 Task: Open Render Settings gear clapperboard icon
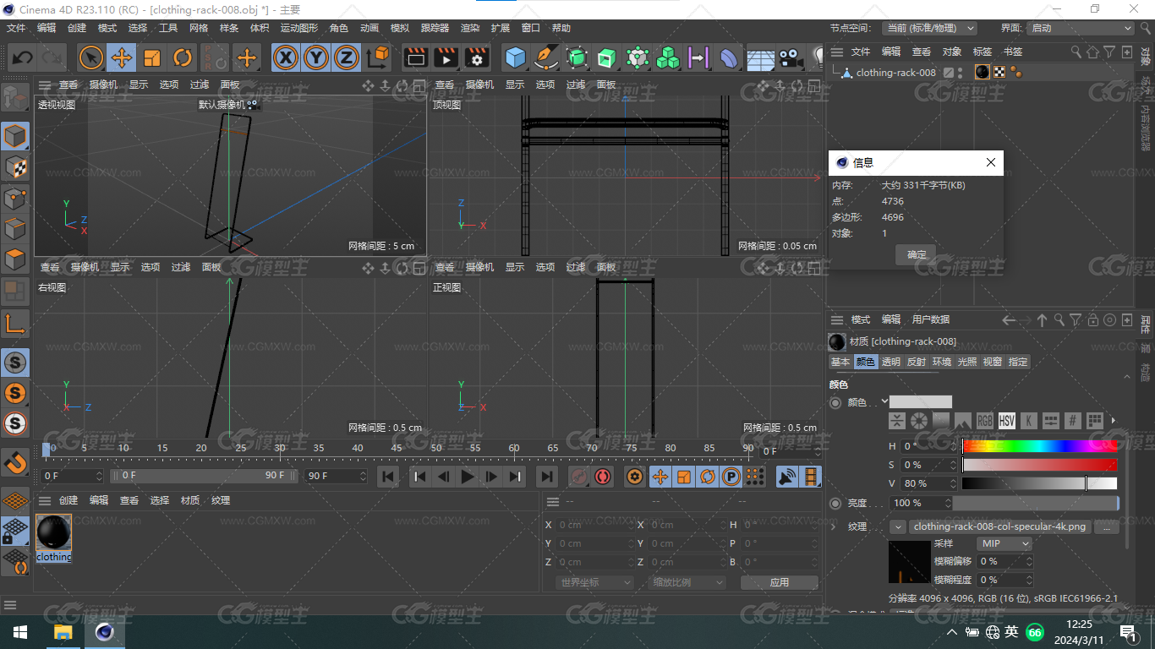click(477, 57)
